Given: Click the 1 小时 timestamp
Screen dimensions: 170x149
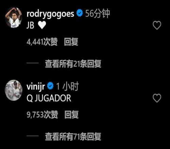Looking at the screenshot, I should tap(67, 86).
